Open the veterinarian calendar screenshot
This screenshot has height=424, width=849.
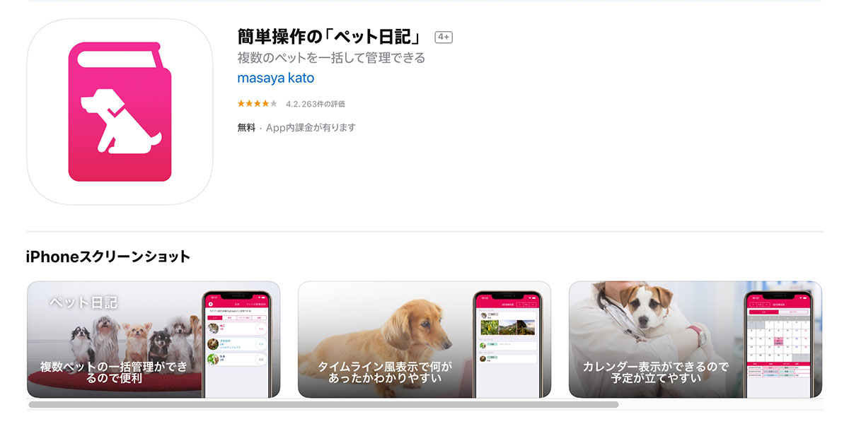[695, 340]
